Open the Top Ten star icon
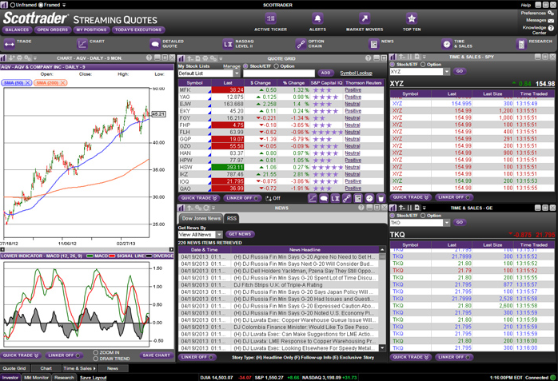The image size is (558, 381). pos(411,19)
